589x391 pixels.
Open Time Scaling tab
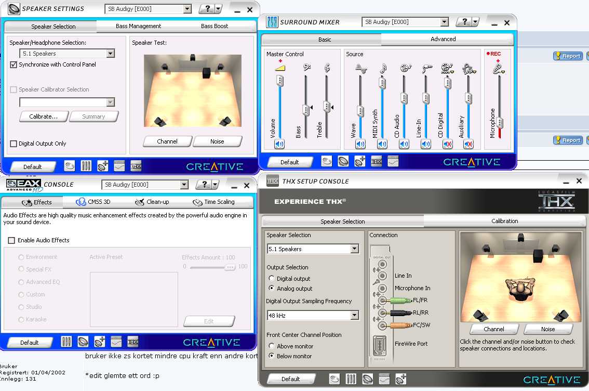pos(214,202)
